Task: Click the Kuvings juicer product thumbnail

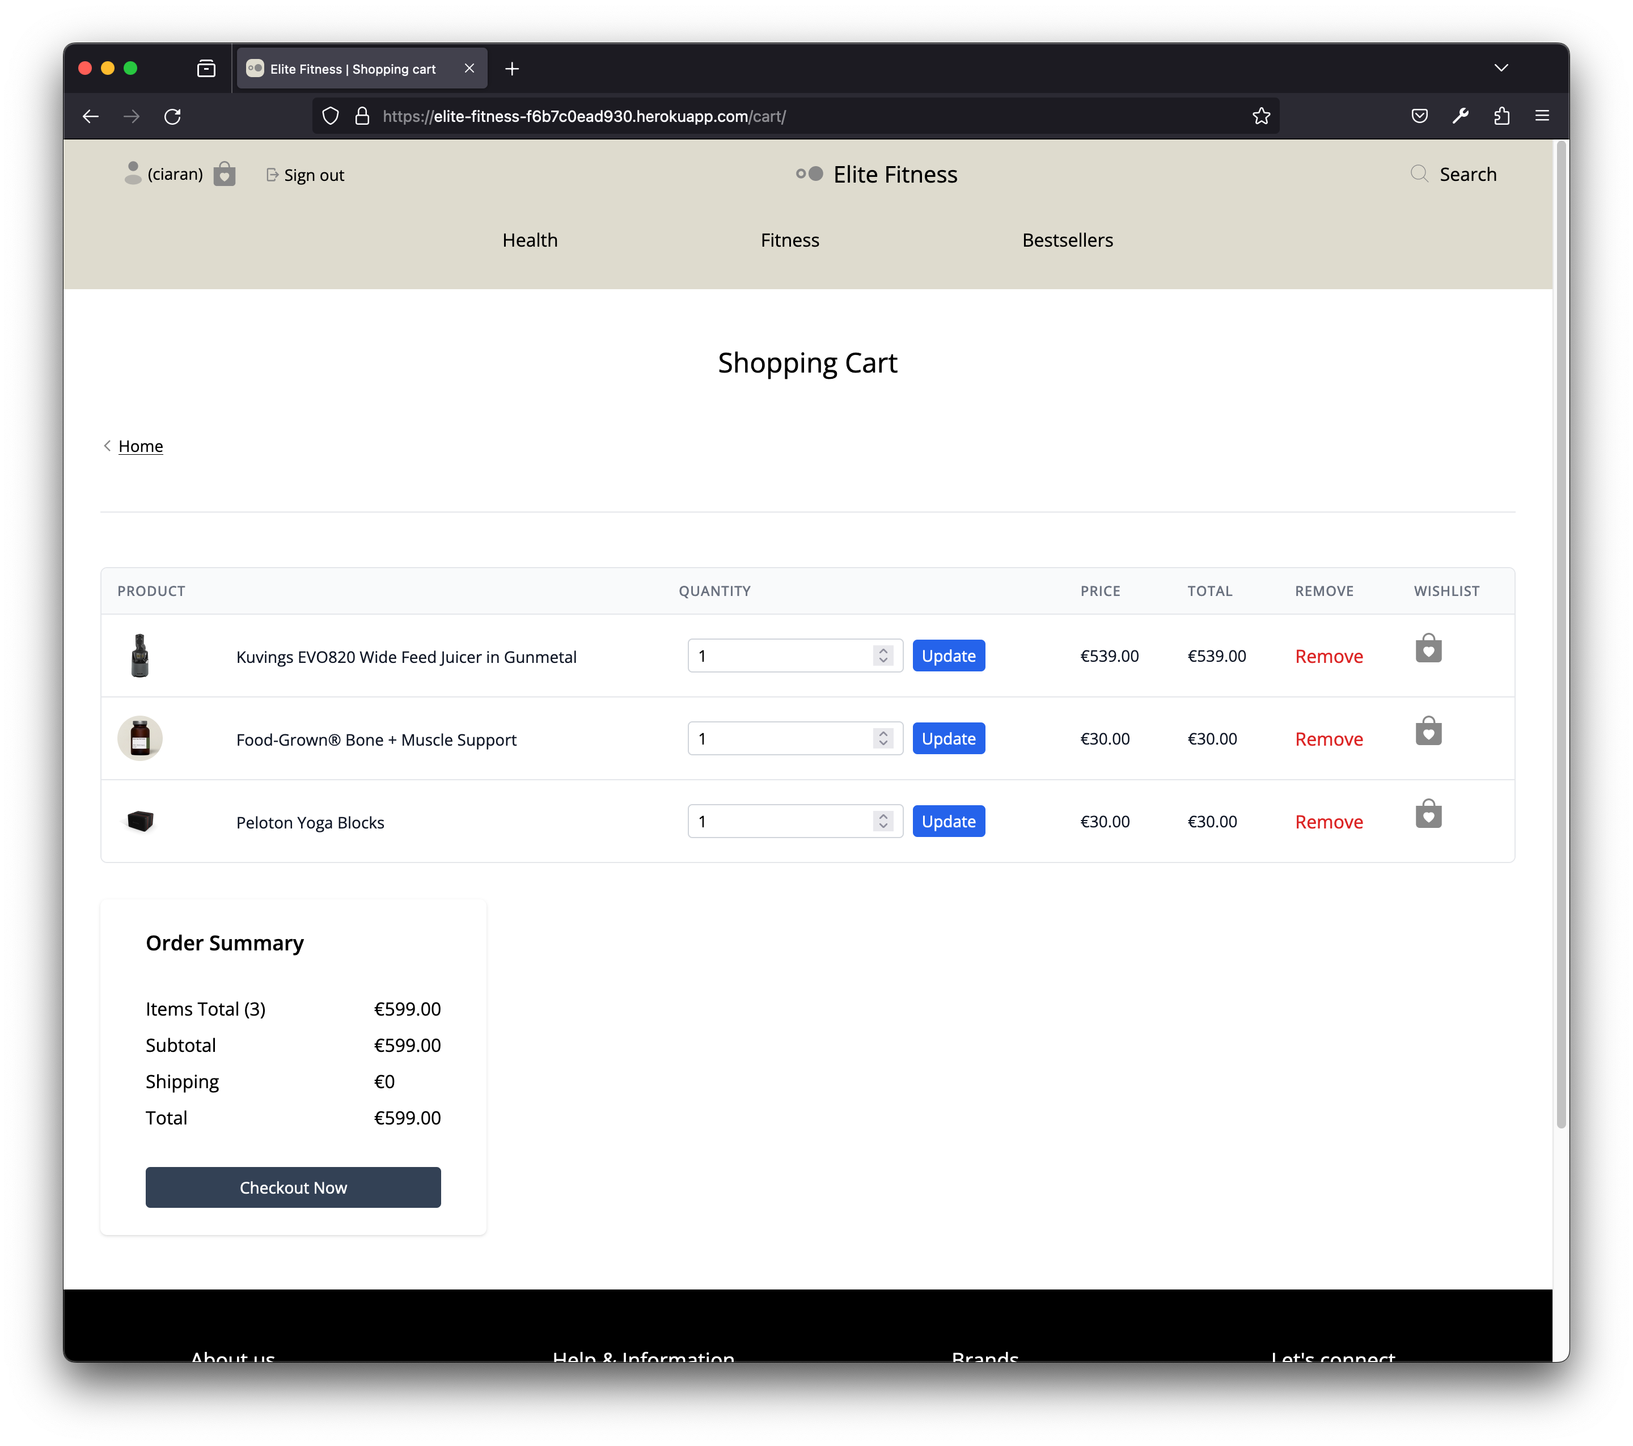Action: point(140,656)
